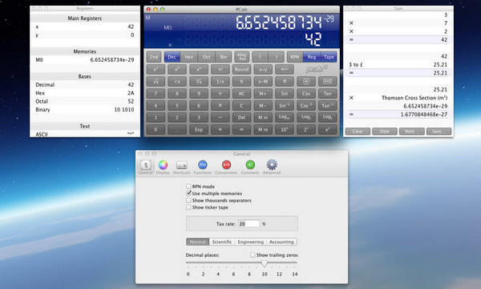Click the percent key on the calculator
Image resolution: width=481 pixels, height=289 pixels.
point(241,81)
